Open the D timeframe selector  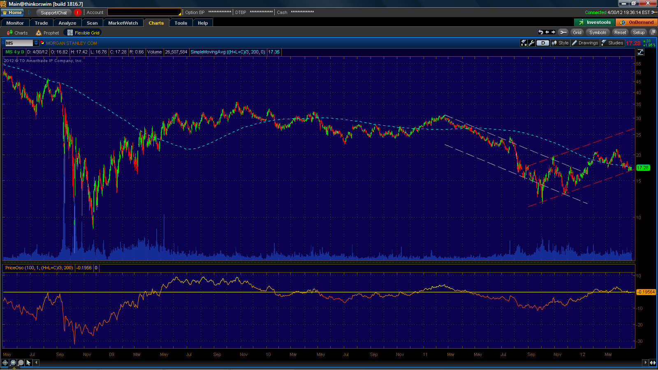point(543,43)
